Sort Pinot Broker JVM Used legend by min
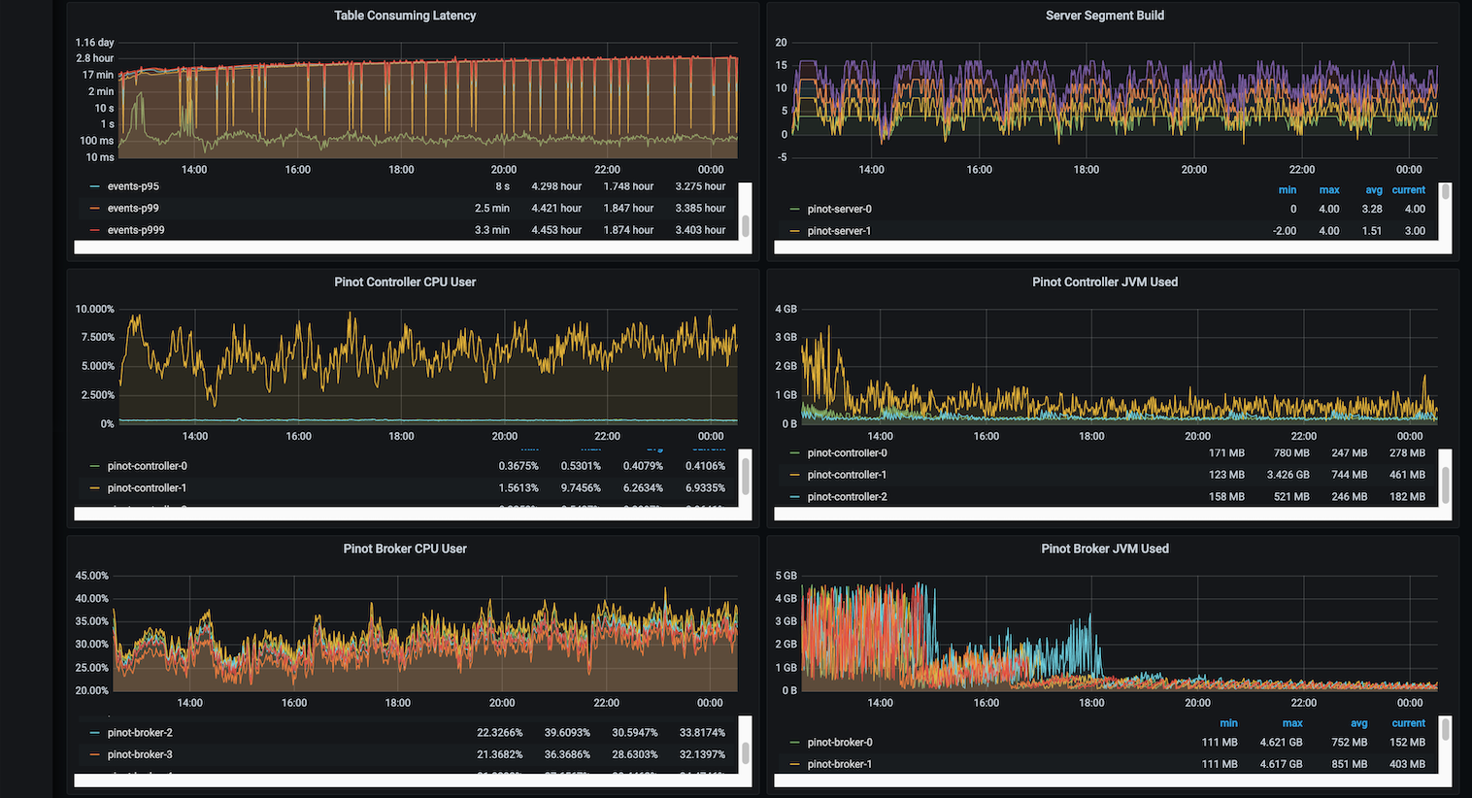 (x=1228, y=723)
